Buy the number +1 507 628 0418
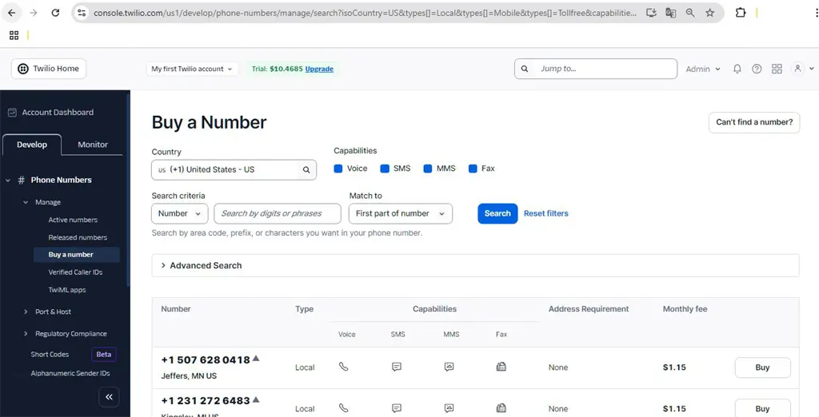Viewport: 819px width, 417px height. point(762,367)
